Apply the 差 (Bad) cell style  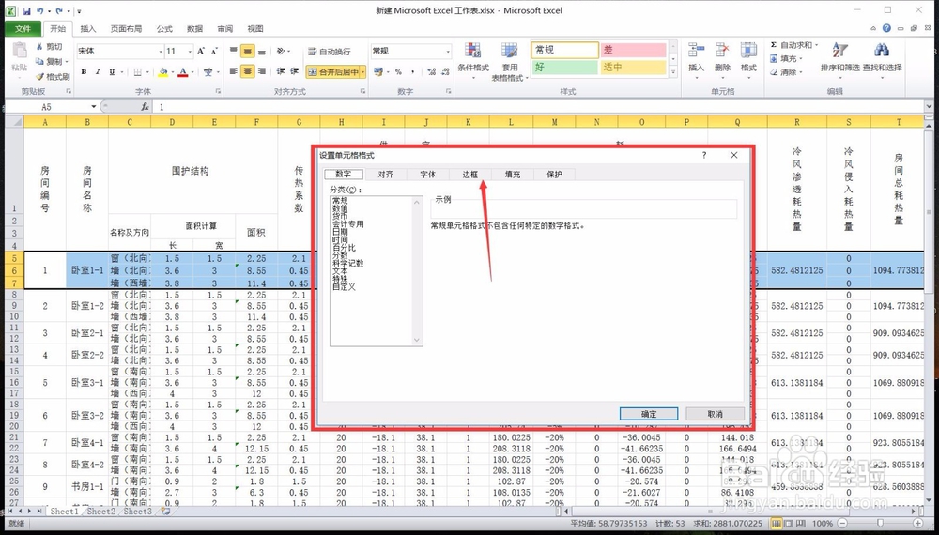(x=633, y=50)
